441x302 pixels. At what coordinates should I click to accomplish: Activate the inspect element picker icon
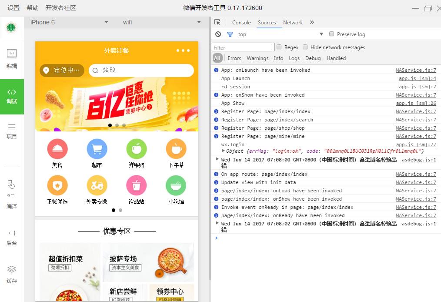click(x=217, y=22)
